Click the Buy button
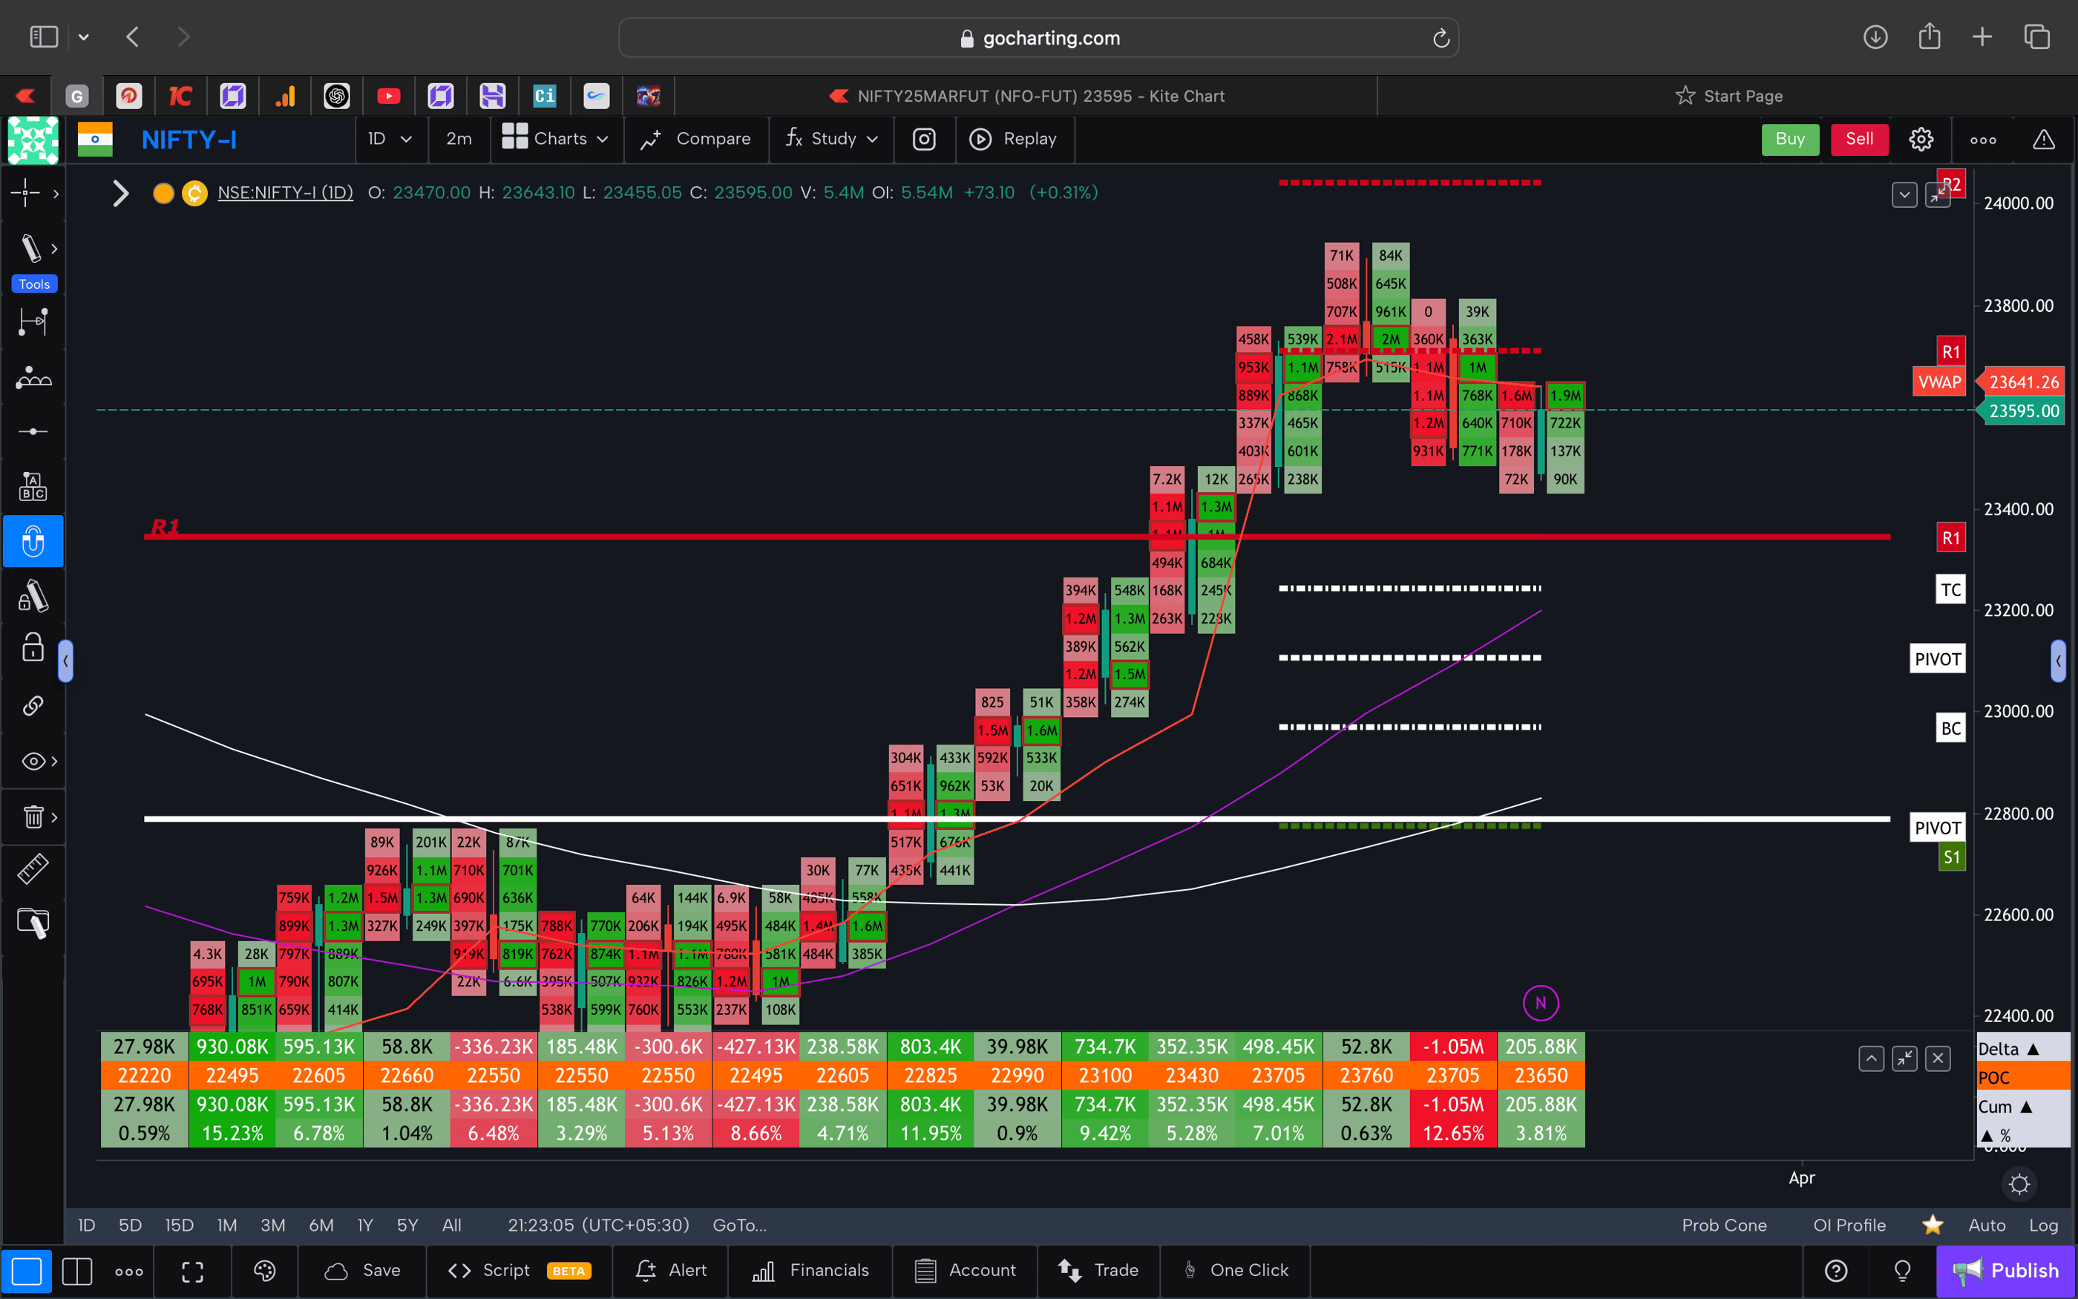The height and width of the screenshot is (1299, 2078). pos(1790,138)
